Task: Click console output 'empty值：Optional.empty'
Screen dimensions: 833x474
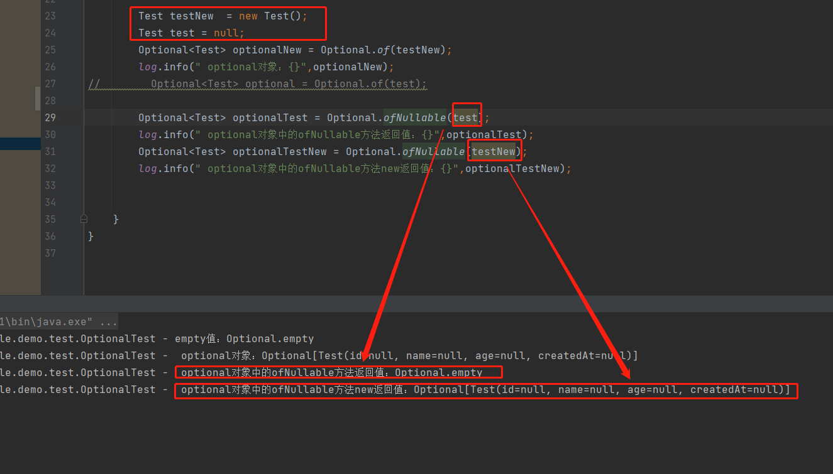Action: coord(244,338)
